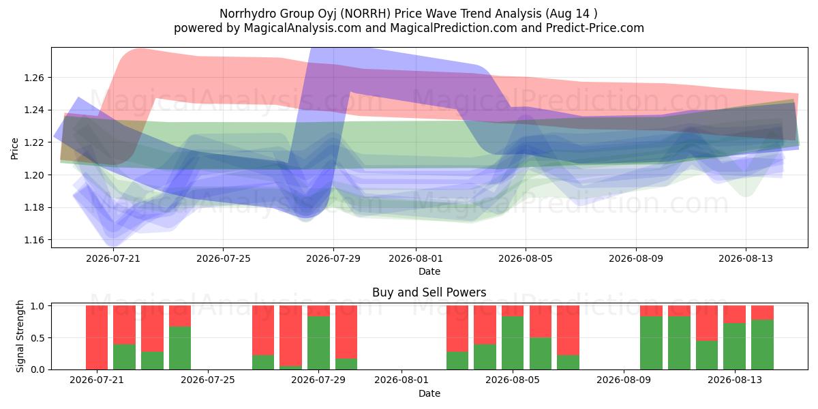Click the 'Signal Strength' y-axis label
The height and width of the screenshot is (409, 818).
coord(20,336)
